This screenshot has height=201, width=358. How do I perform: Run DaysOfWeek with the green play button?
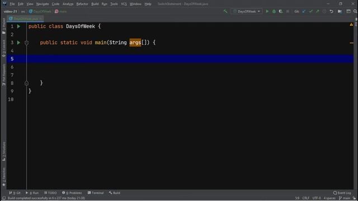(x=267, y=11)
